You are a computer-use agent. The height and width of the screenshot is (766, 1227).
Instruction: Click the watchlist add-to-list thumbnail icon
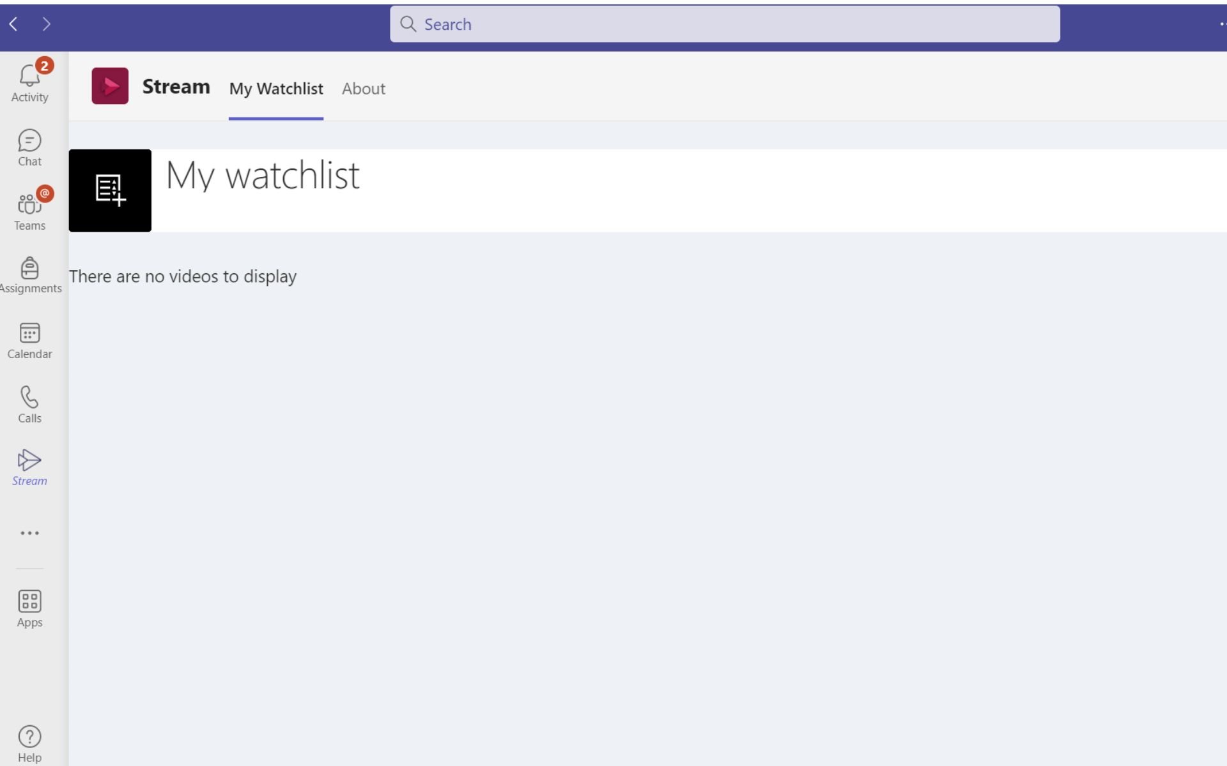pos(110,190)
